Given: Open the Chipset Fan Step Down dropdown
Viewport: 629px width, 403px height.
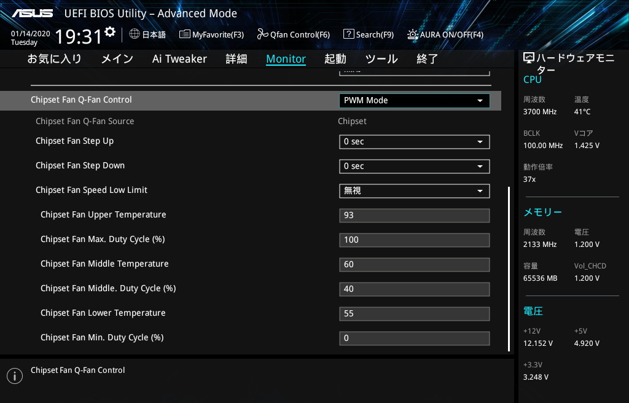Looking at the screenshot, I should [415, 166].
